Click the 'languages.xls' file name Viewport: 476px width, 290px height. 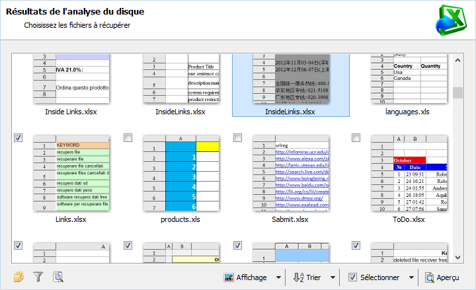pyautogui.click(x=407, y=112)
